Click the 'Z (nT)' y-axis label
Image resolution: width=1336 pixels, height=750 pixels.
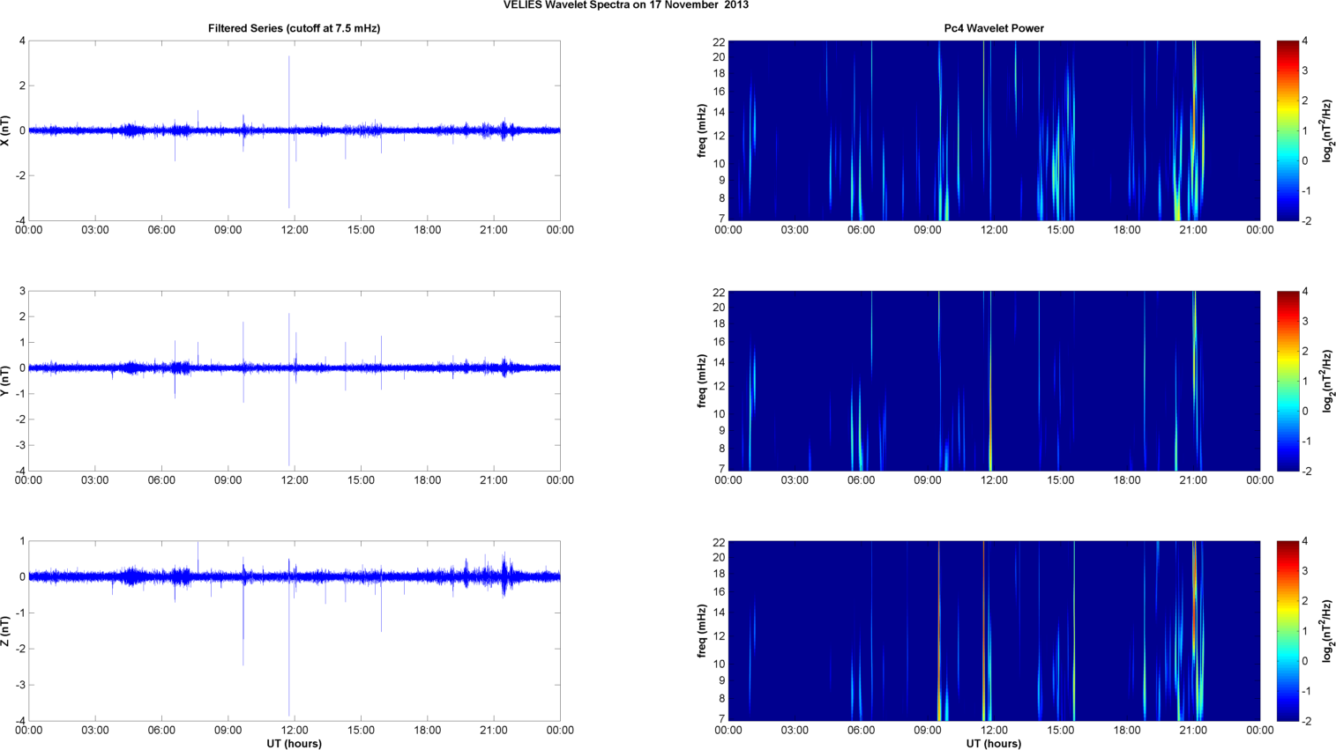(6, 631)
